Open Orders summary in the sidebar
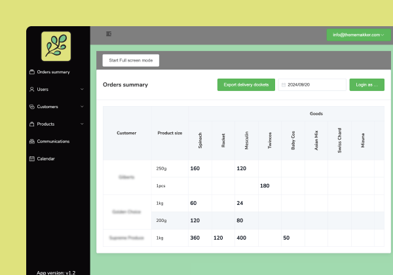 [x=54, y=72]
